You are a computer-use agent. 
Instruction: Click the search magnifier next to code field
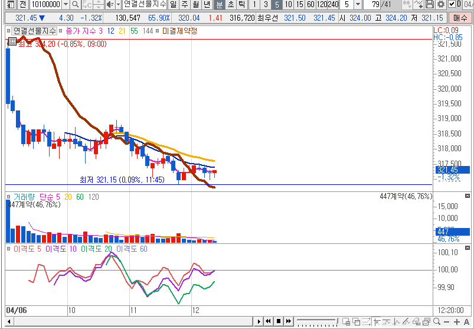coord(77,5)
